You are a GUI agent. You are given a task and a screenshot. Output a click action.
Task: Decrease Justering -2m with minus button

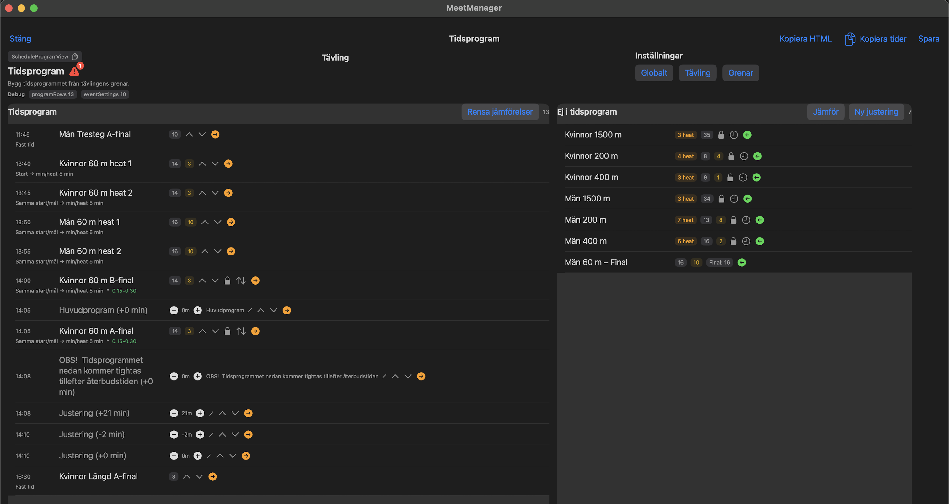(174, 435)
